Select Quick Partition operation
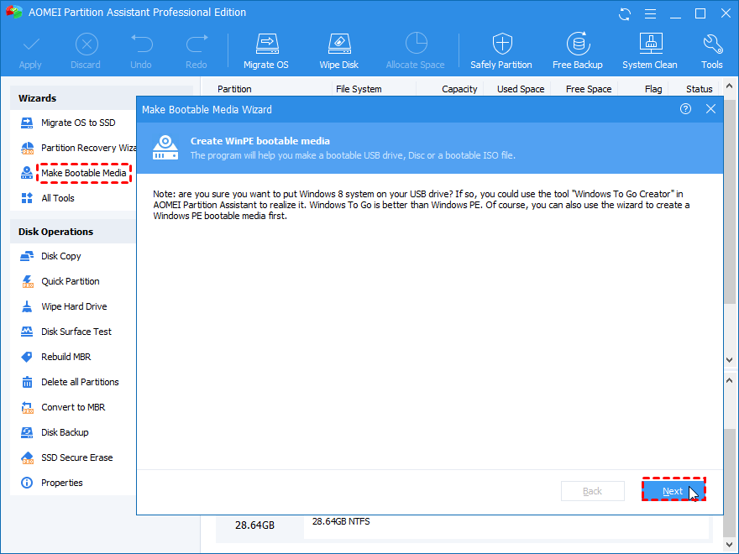This screenshot has width=739, height=554. (70, 281)
